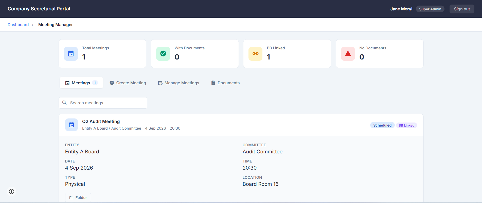Click the No Documents red warning icon
Viewport: 482px width, 203px height.
[x=348, y=54]
